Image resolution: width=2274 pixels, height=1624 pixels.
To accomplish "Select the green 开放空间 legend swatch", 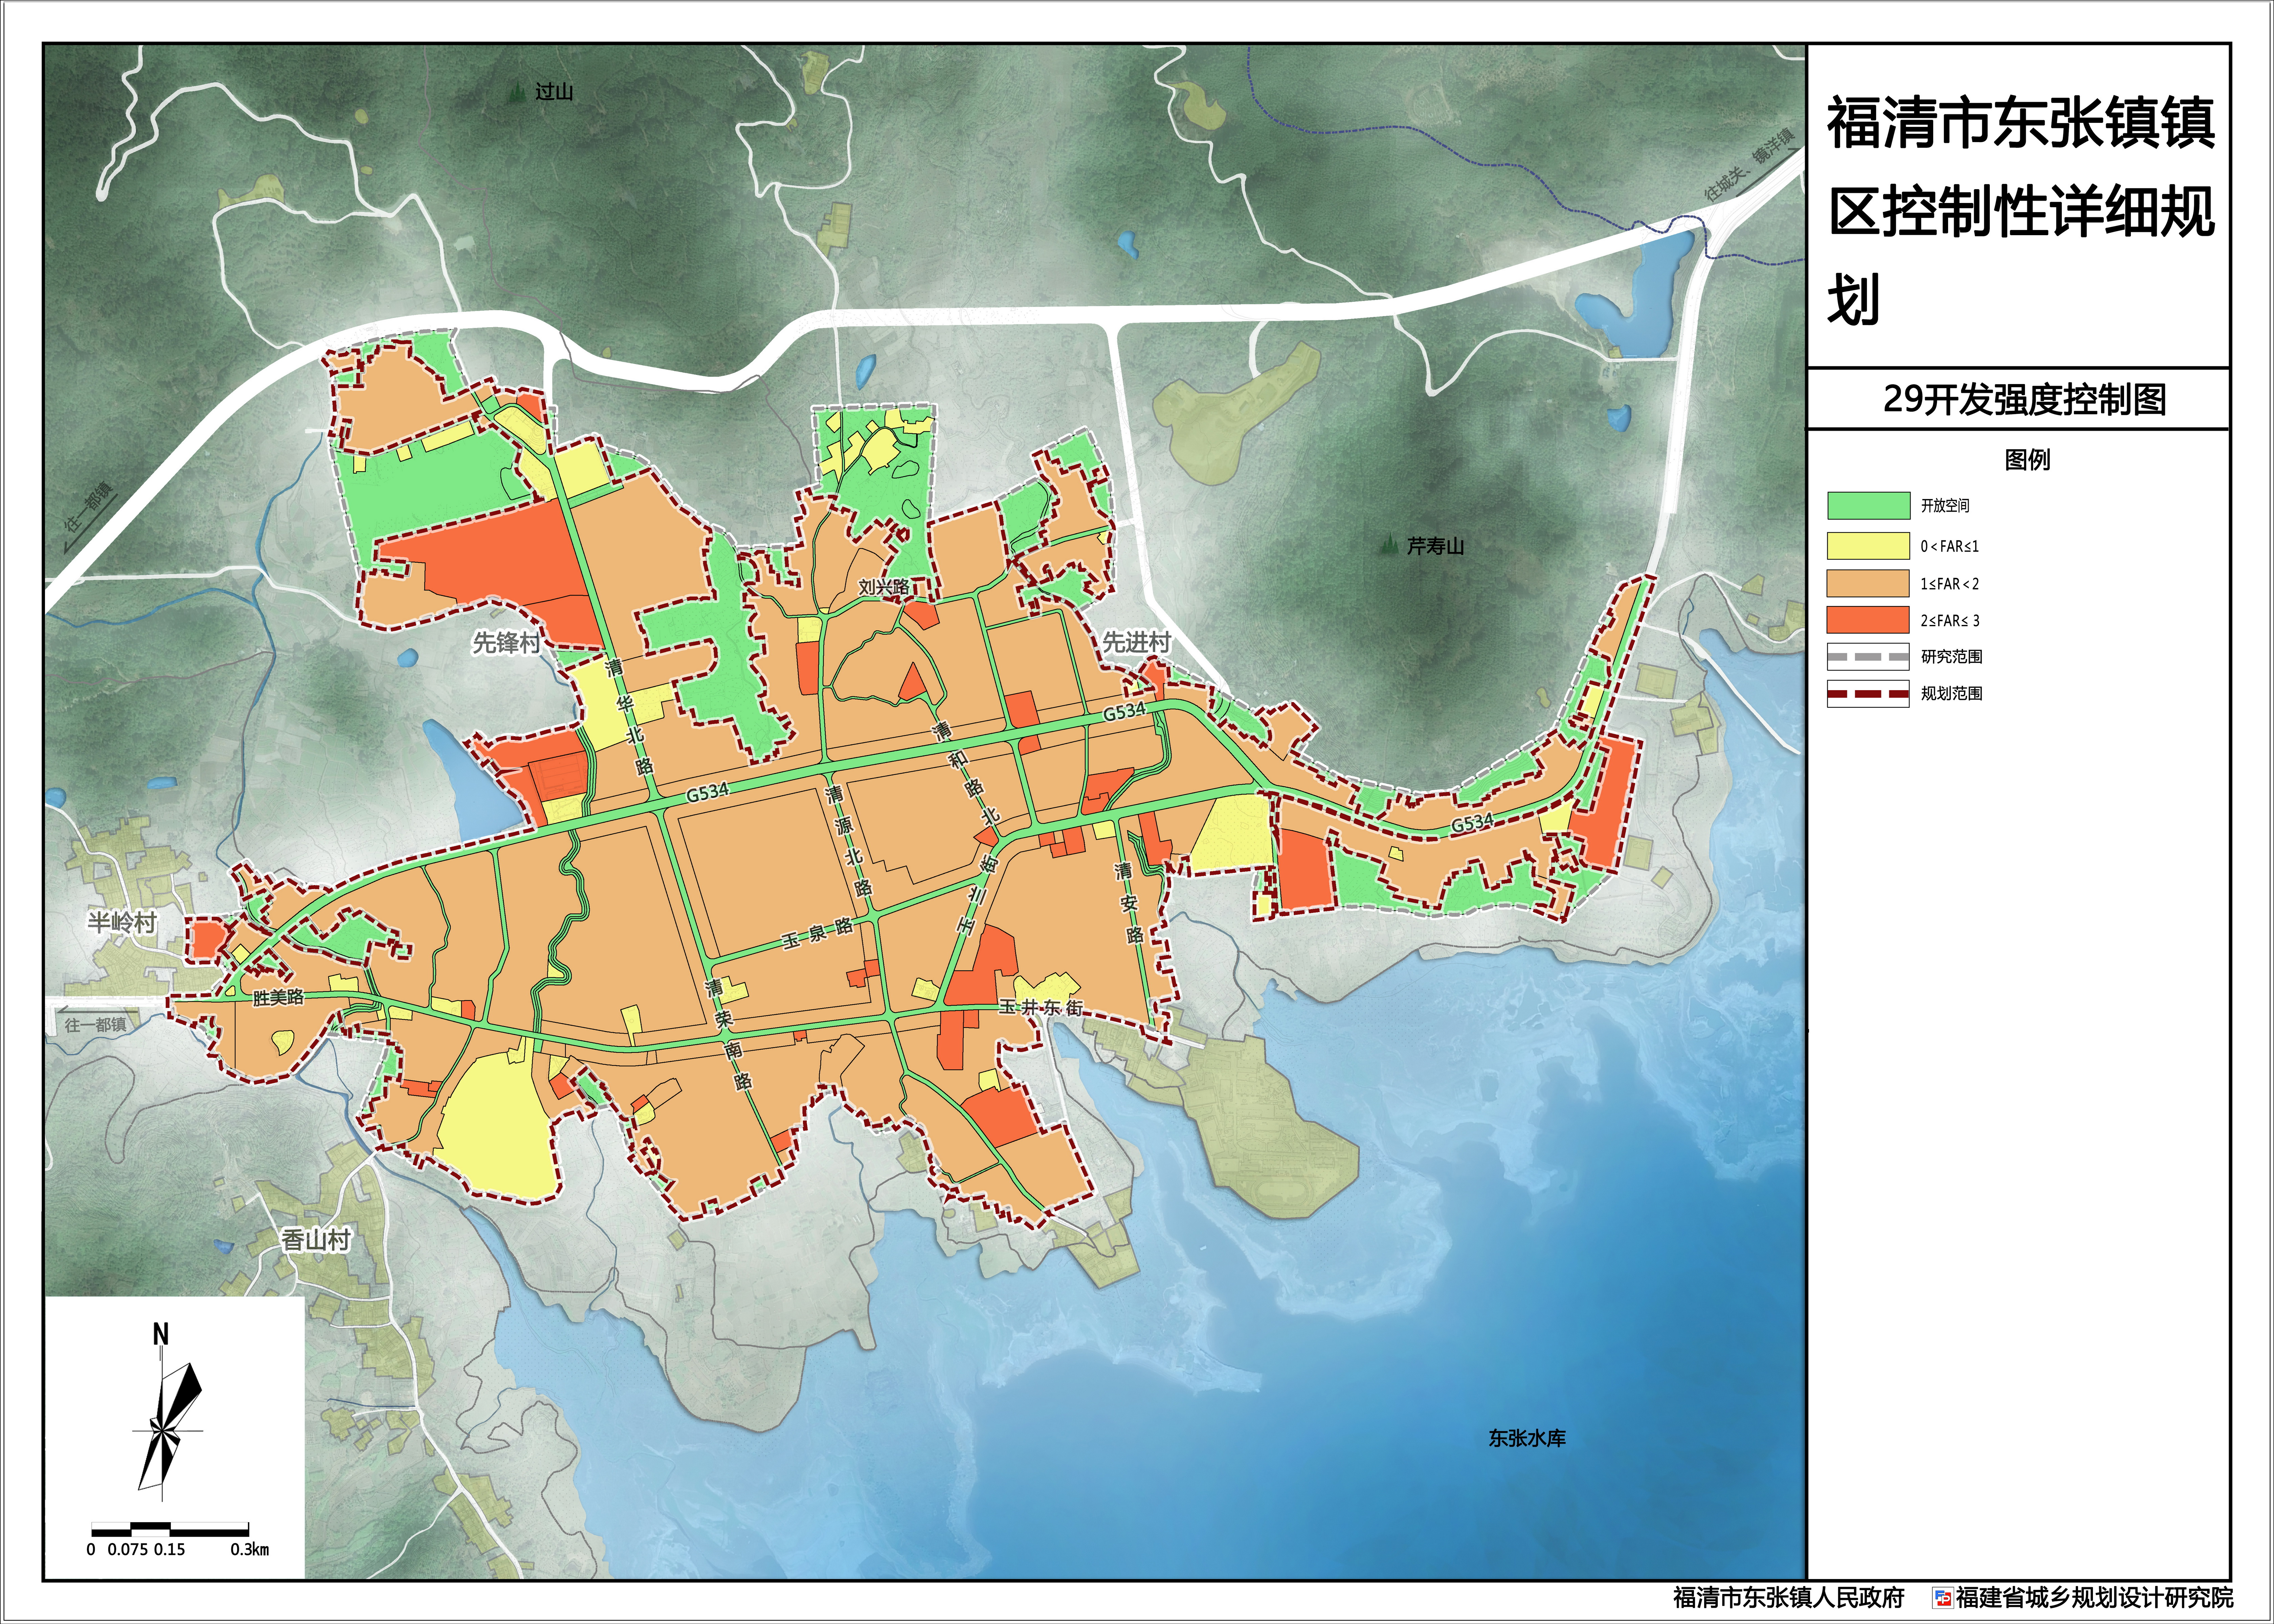I will point(1868,506).
